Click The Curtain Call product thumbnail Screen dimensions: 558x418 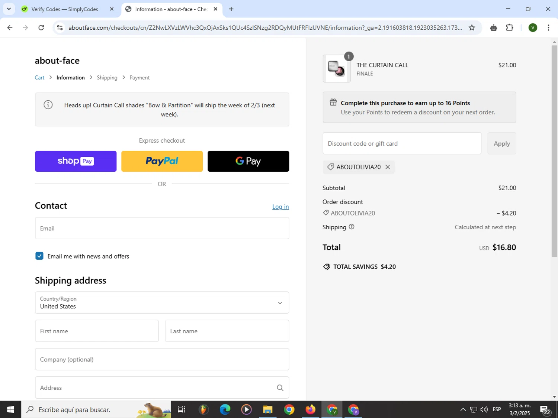click(337, 68)
